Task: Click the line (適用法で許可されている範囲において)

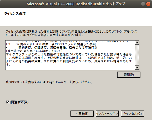Action: pos(34,51)
